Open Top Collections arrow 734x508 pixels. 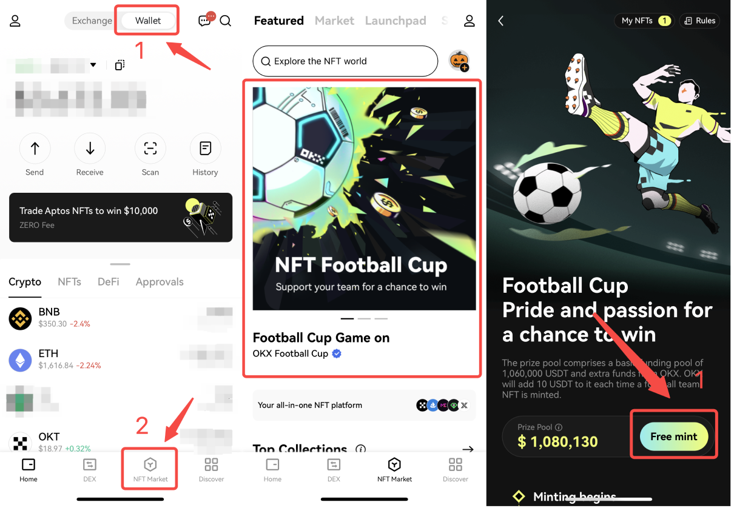coord(468,449)
